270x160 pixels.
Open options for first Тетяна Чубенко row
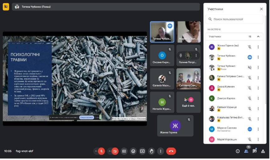pyautogui.click(x=258, y=57)
